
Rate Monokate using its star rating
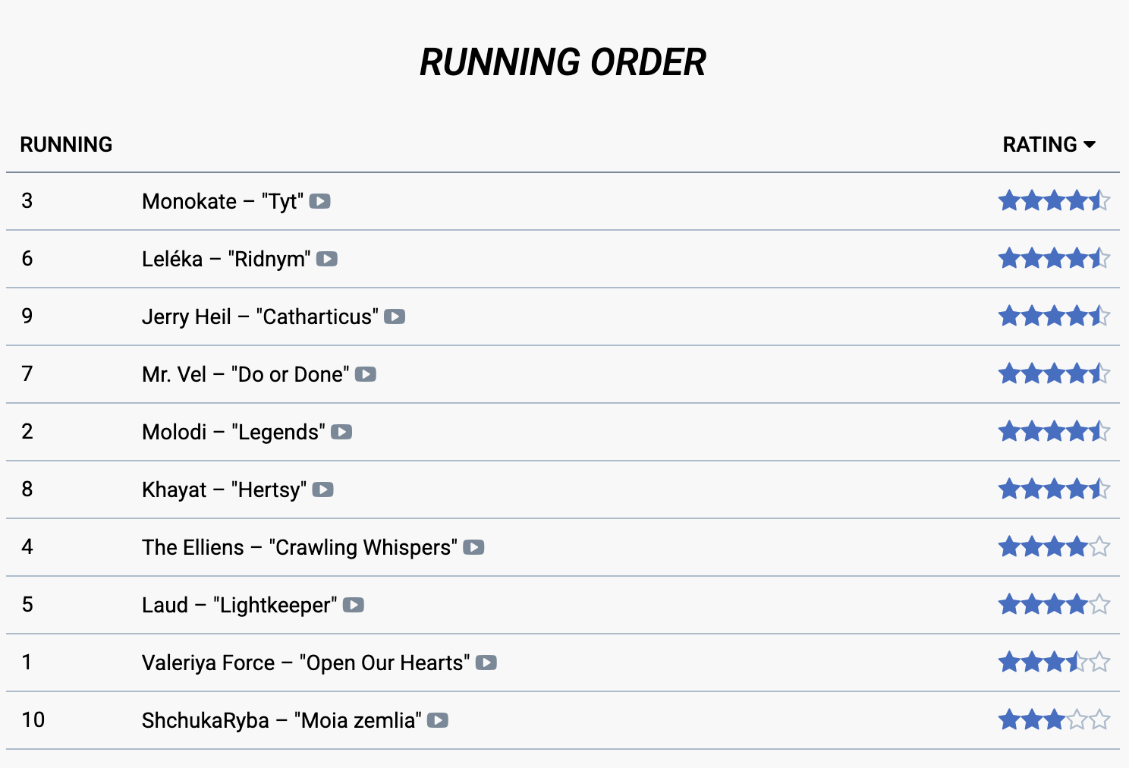coord(1054,201)
